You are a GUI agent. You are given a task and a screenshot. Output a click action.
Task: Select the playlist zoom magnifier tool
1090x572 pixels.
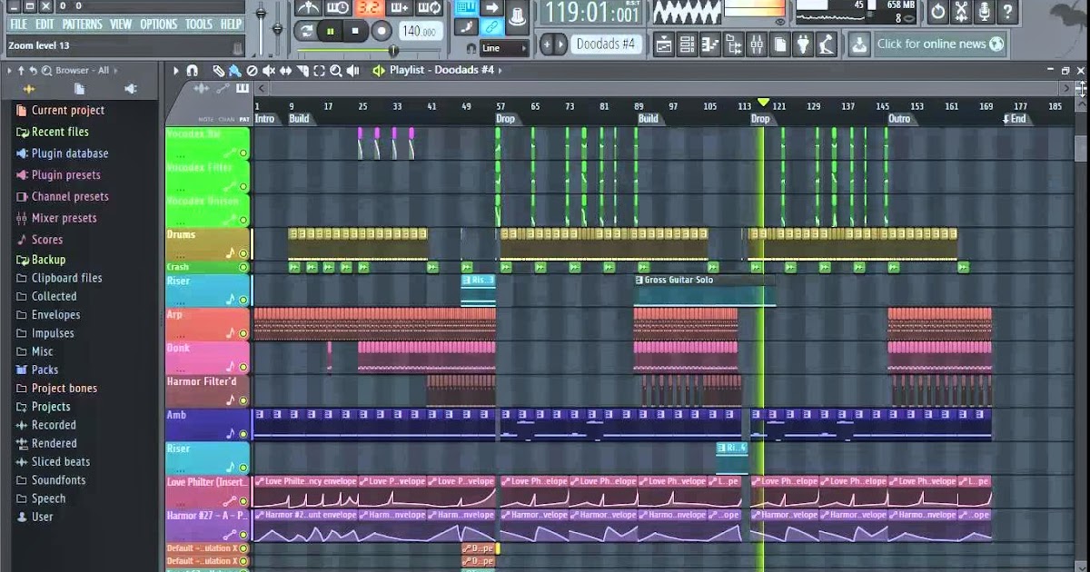click(336, 70)
